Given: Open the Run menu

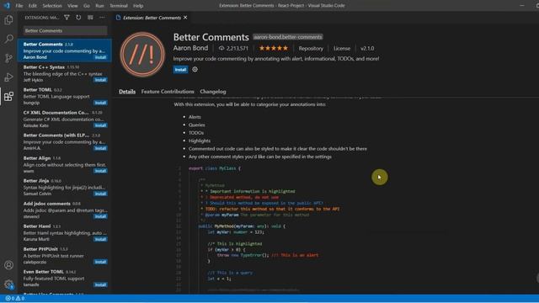Looking at the screenshot, I should (99, 6).
